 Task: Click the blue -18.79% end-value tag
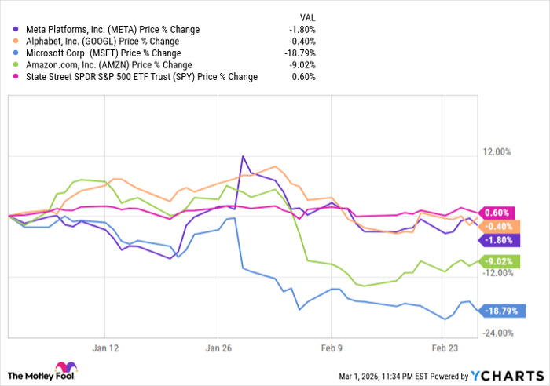pyautogui.click(x=500, y=311)
